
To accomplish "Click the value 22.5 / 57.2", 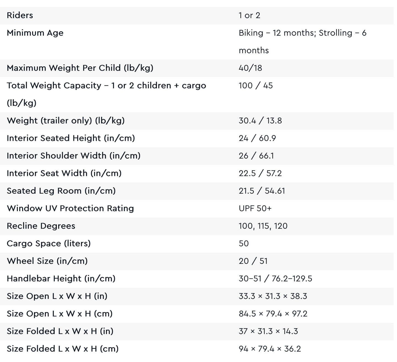I will click(x=260, y=173).
